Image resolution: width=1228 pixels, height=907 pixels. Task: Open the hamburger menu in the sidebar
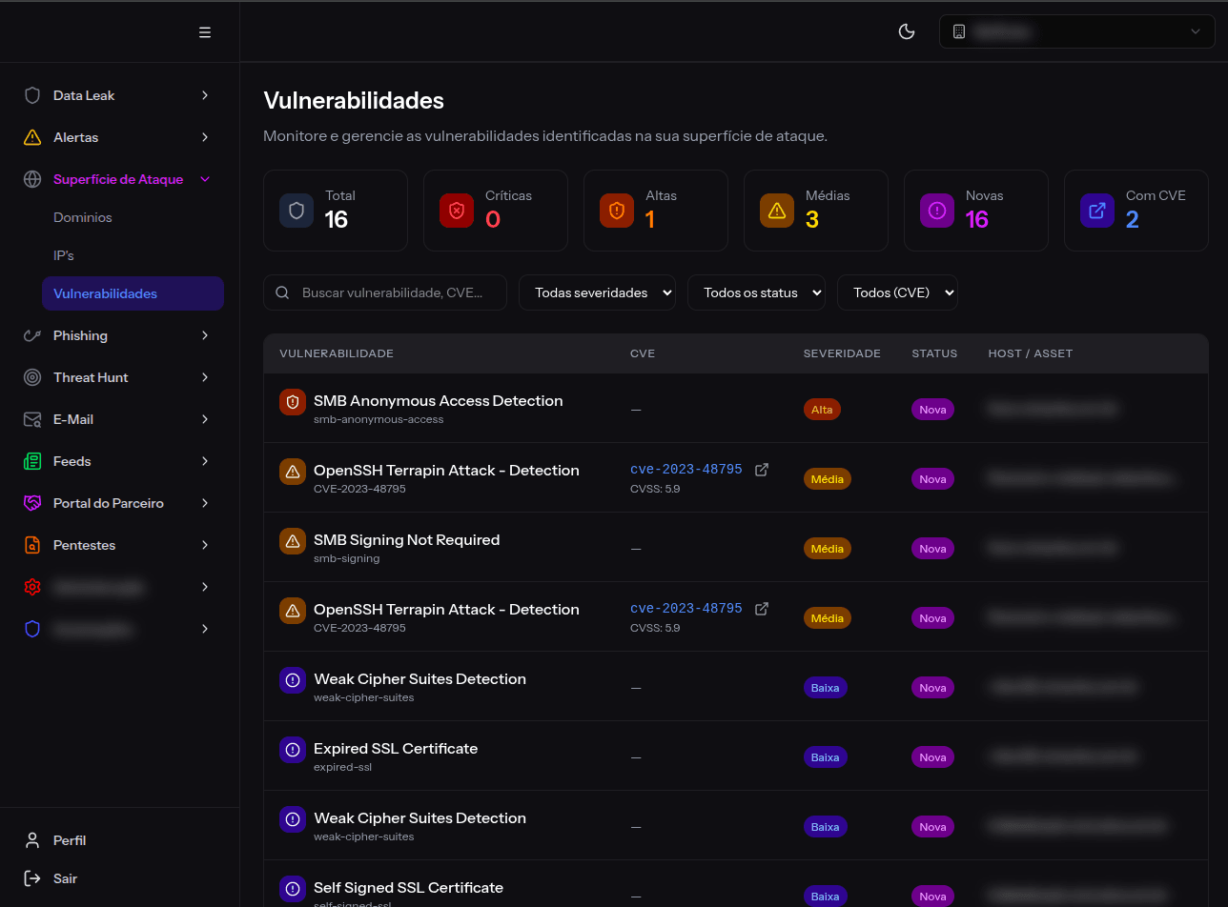(205, 31)
